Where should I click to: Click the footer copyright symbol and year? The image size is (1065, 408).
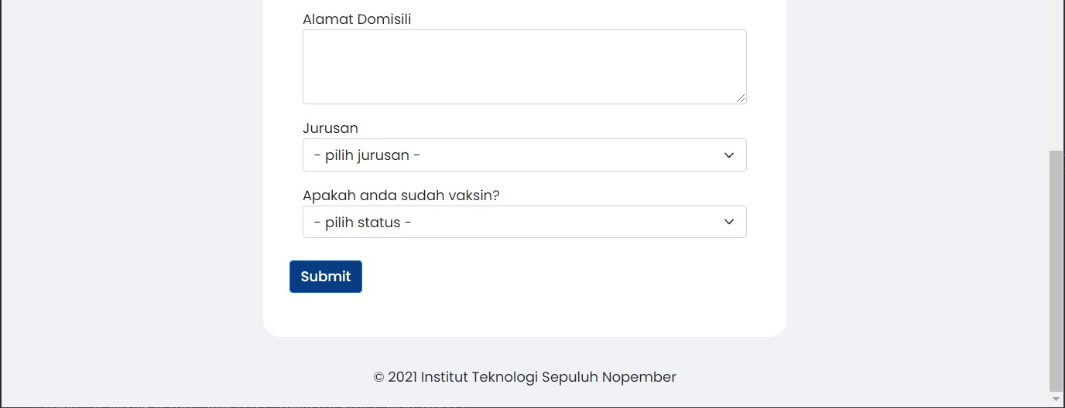click(x=395, y=377)
